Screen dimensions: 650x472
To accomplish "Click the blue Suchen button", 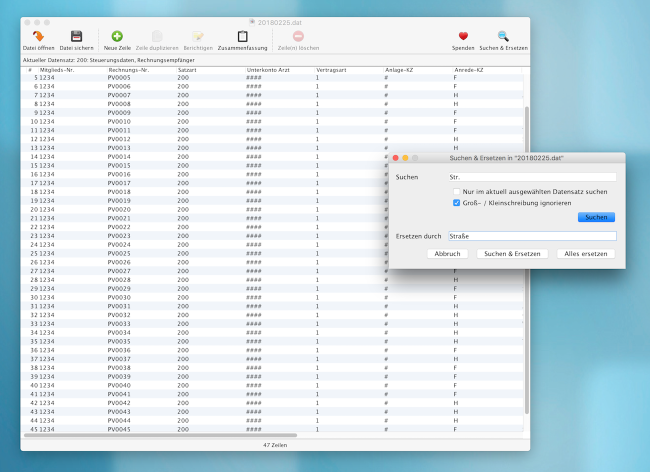I will [x=596, y=217].
